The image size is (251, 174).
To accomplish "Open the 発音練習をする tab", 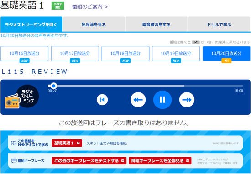I will pyautogui.click(x=157, y=25).
